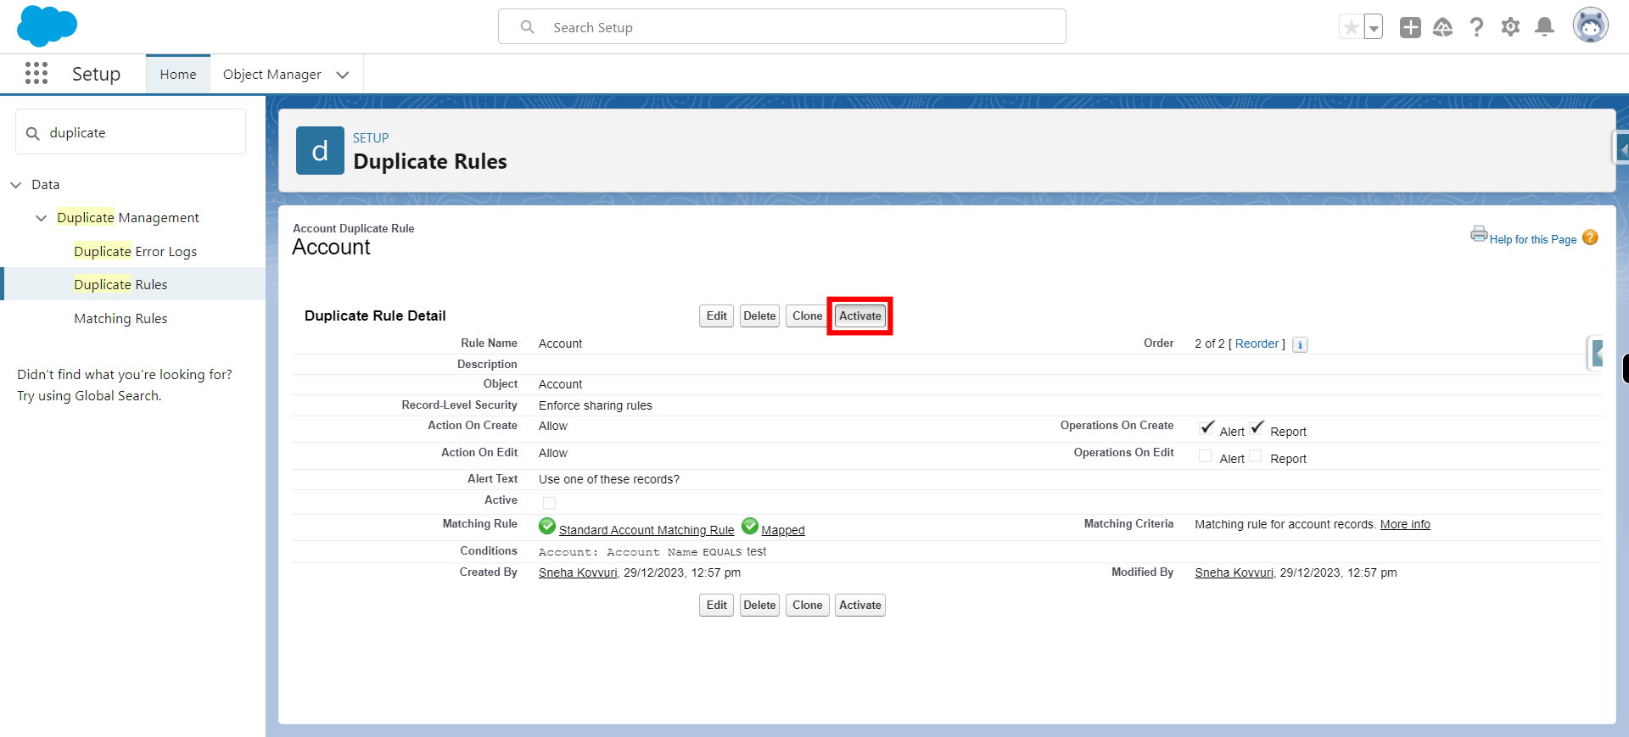
Task: Open Duplicate Error Logs in sidebar
Action: point(136,251)
